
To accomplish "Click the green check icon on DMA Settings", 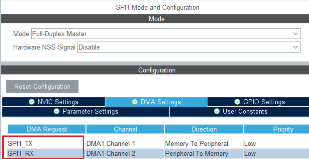I will point(135,102).
